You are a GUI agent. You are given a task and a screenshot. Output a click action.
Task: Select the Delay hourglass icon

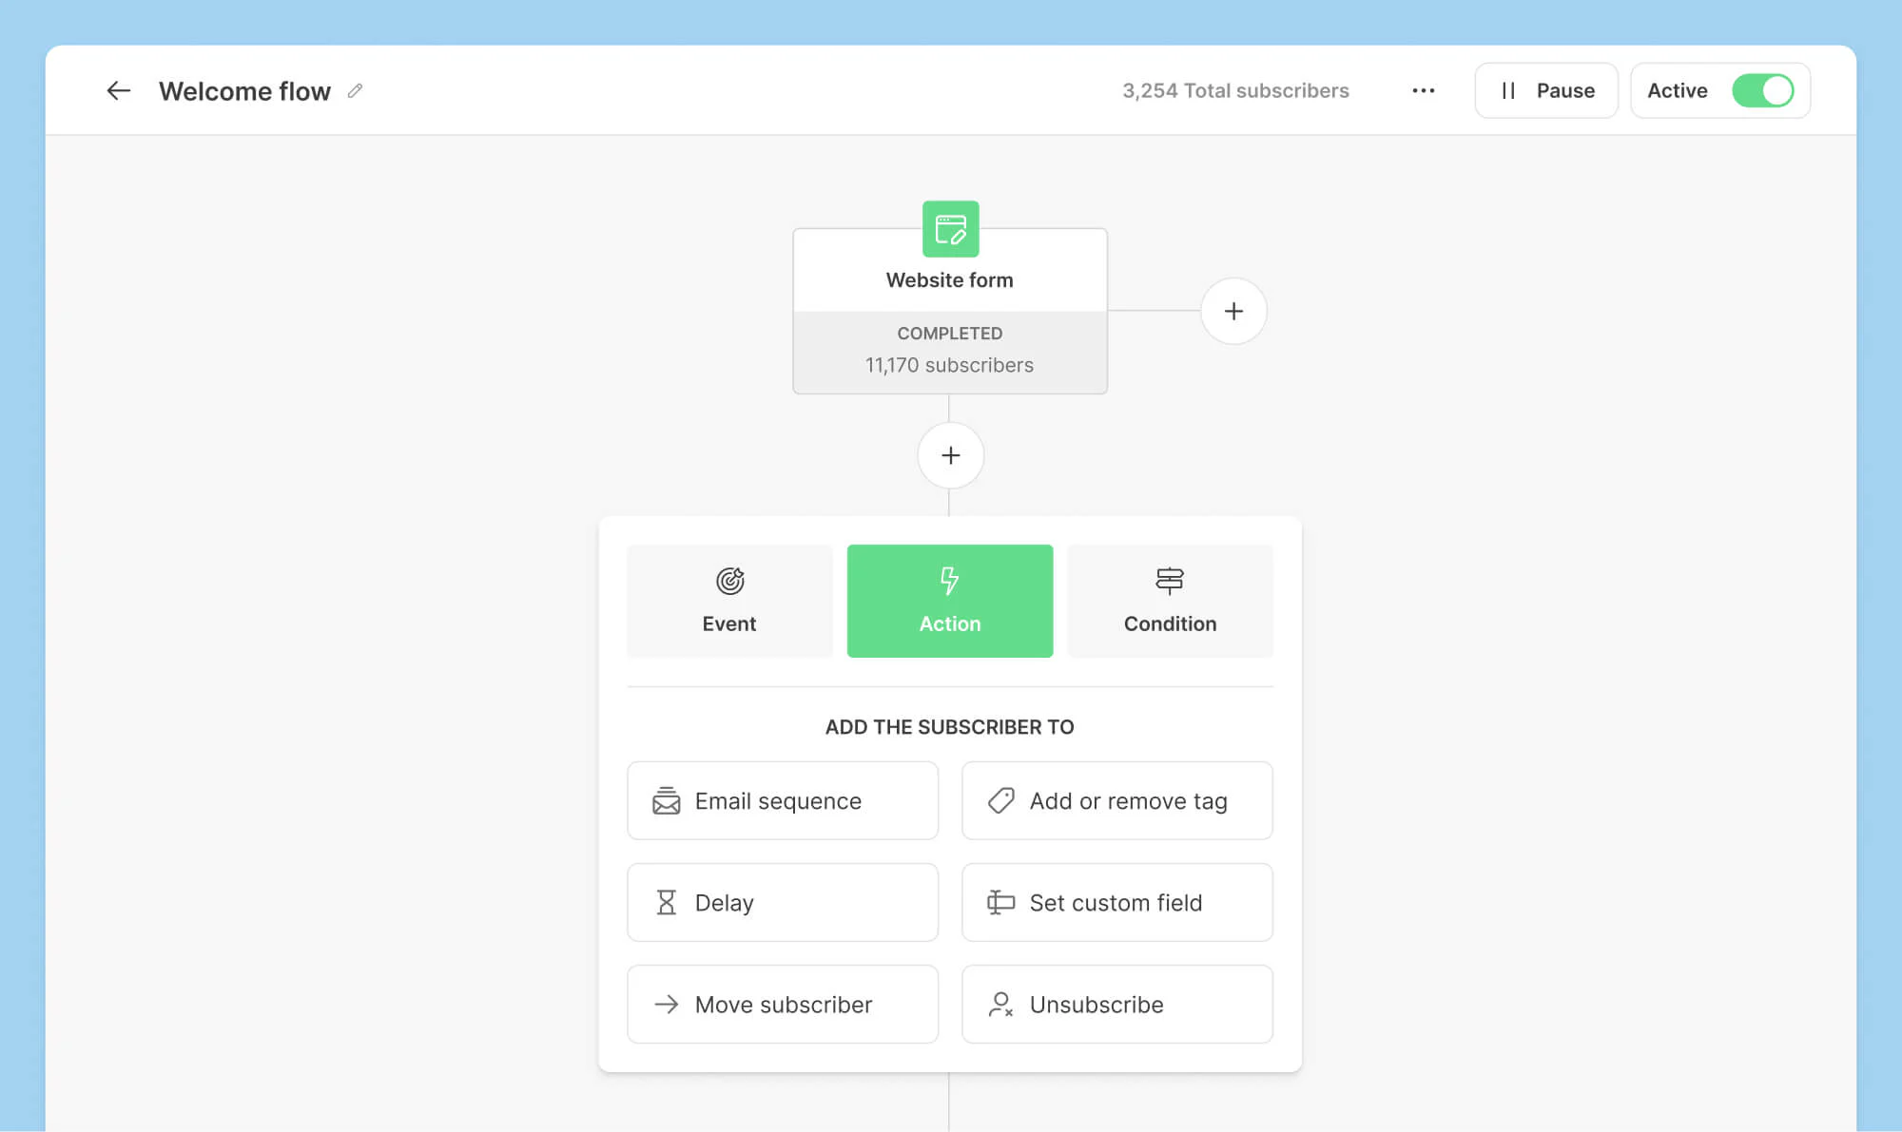click(667, 902)
